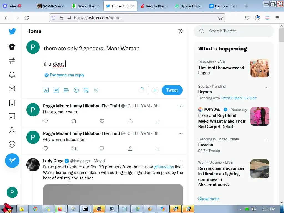Schedule the tweet with calendar icon
This screenshot has width=284, height=213.
click(x=86, y=90)
